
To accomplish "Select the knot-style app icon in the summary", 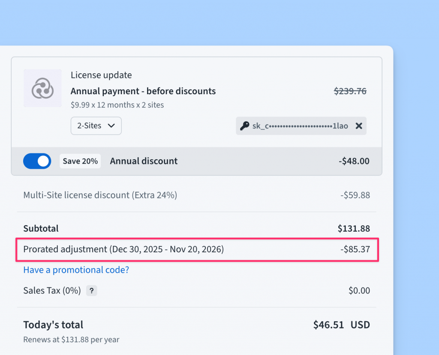I will click(x=42, y=88).
